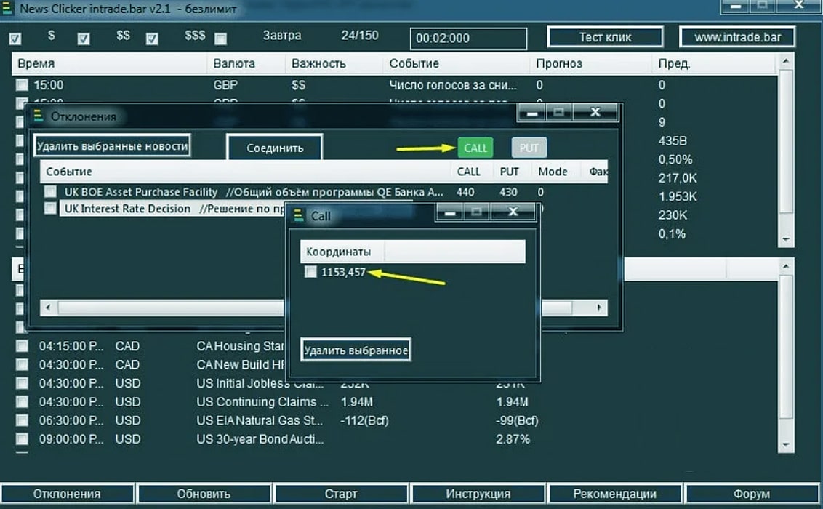Click Удалить выбранные новости button
823x509 pixels.
(x=113, y=146)
